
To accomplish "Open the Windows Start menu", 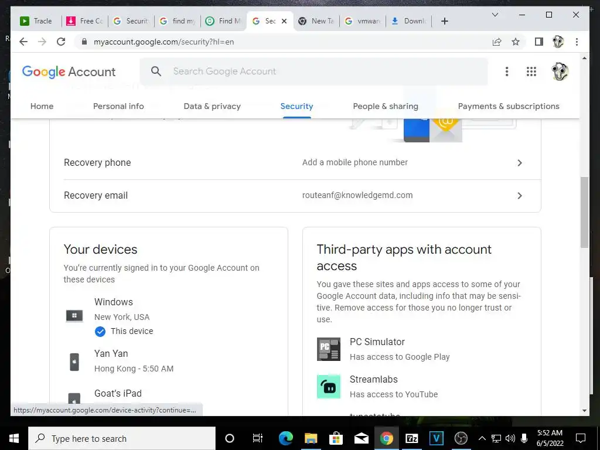I will point(14,438).
